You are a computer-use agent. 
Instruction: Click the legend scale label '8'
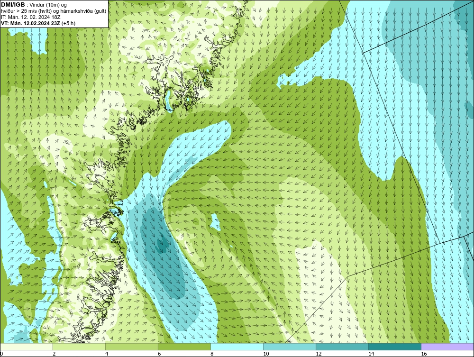coord(212,354)
